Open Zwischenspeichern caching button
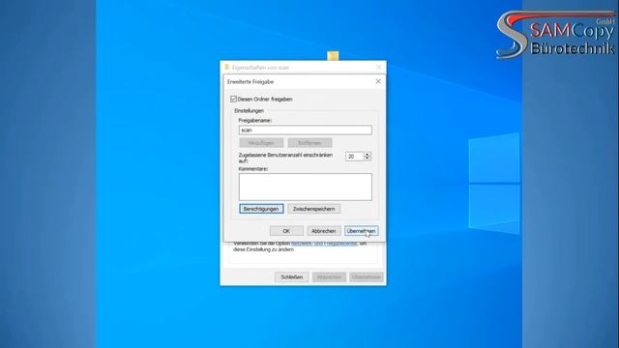This screenshot has height=348, width=619. 313,209
